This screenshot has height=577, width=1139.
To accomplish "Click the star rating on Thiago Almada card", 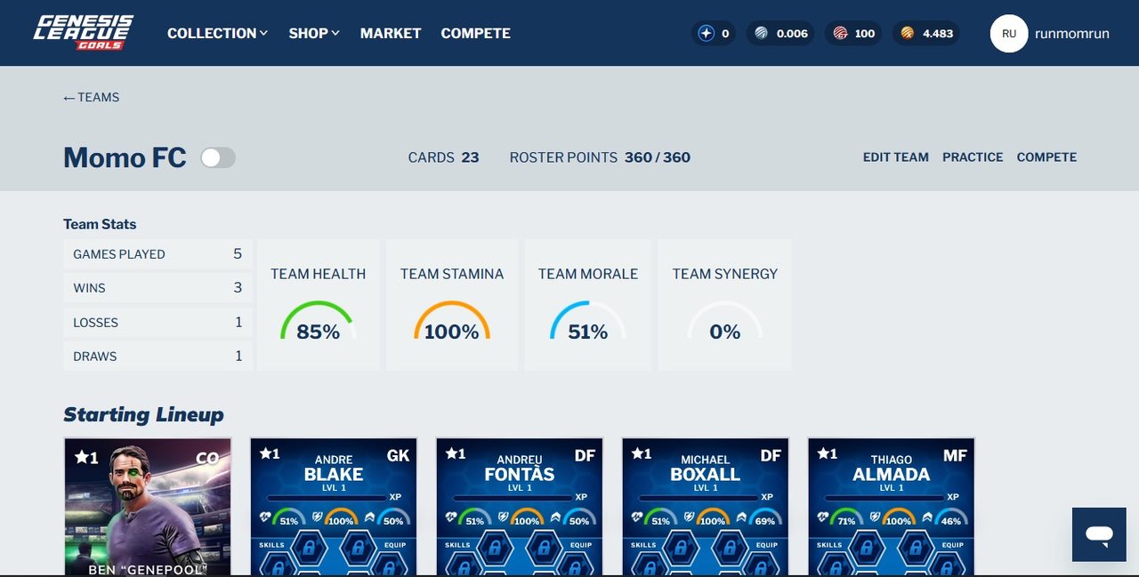I will pos(828,453).
